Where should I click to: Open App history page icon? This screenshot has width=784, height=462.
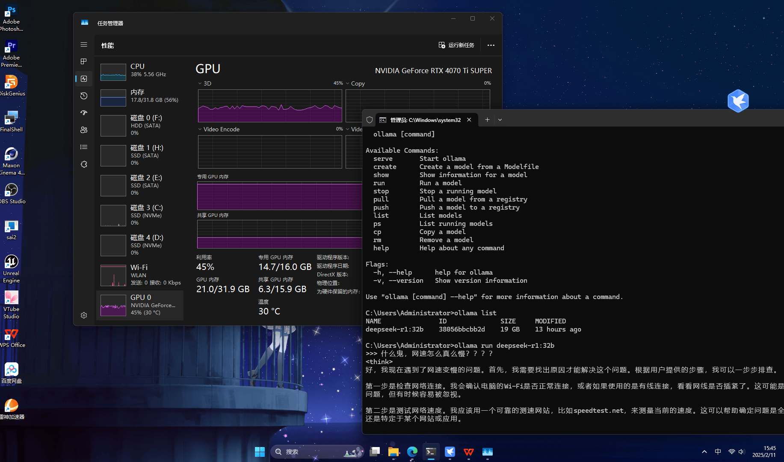coord(84,96)
